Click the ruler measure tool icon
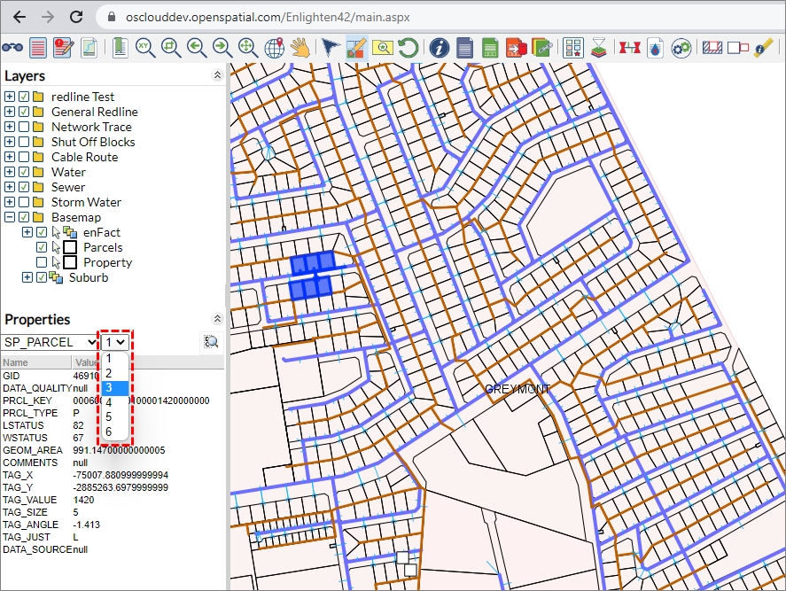The width and height of the screenshot is (786, 591). click(x=764, y=48)
